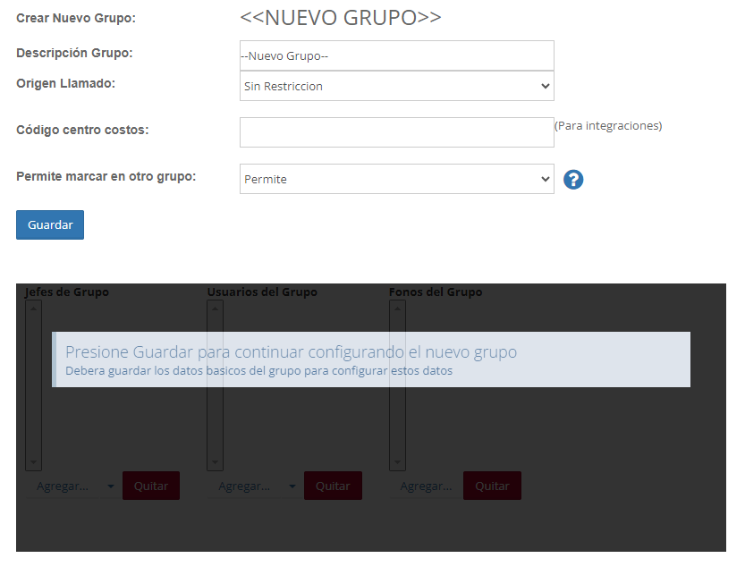Click the Presione Guardar para continuar banner

click(x=370, y=359)
